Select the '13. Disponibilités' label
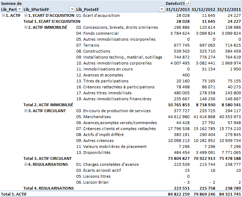 [x=93, y=152]
